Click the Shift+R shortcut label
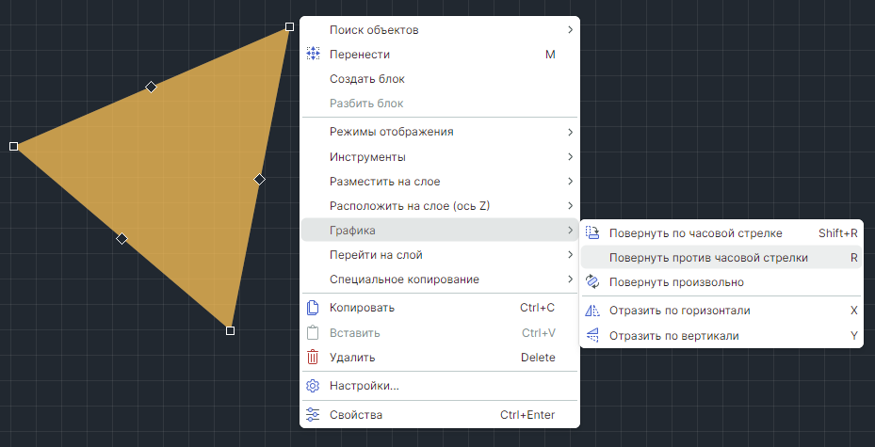Screen dimensions: 875x447 837,233
